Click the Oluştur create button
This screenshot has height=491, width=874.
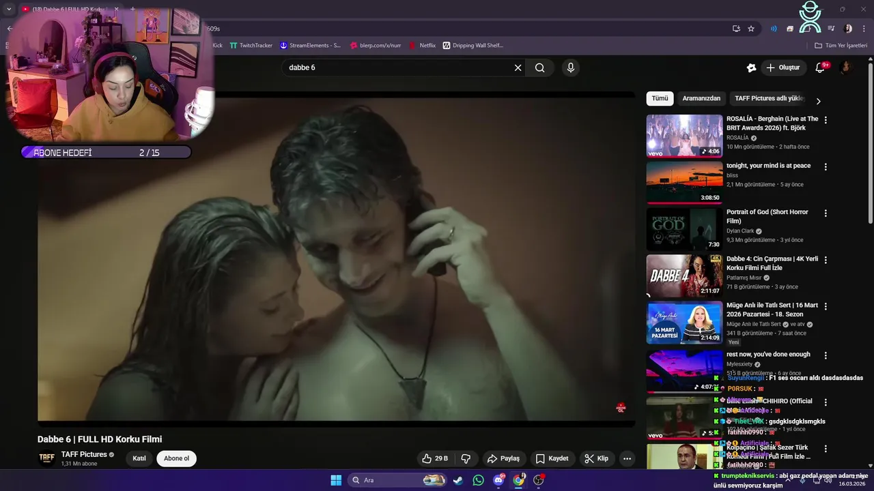[x=783, y=68]
